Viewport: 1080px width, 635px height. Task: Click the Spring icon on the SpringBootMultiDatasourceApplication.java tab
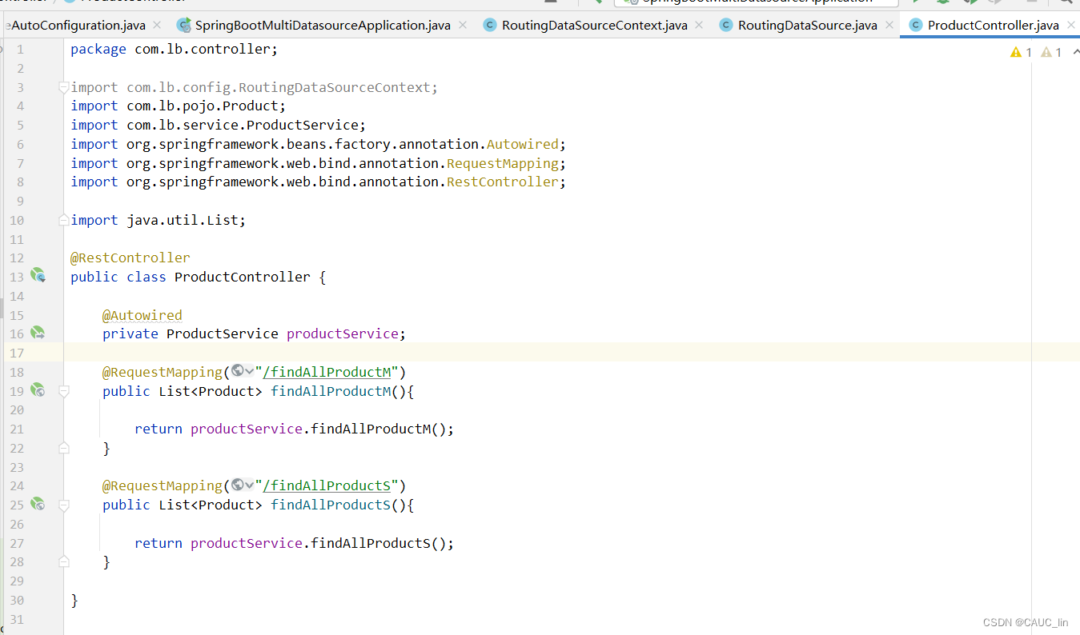coord(184,25)
